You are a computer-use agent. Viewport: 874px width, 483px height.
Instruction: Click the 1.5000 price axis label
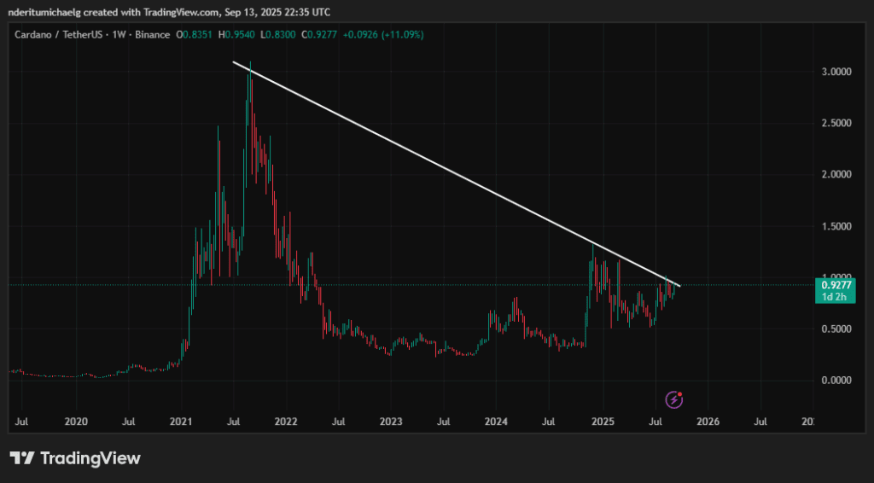point(836,226)
